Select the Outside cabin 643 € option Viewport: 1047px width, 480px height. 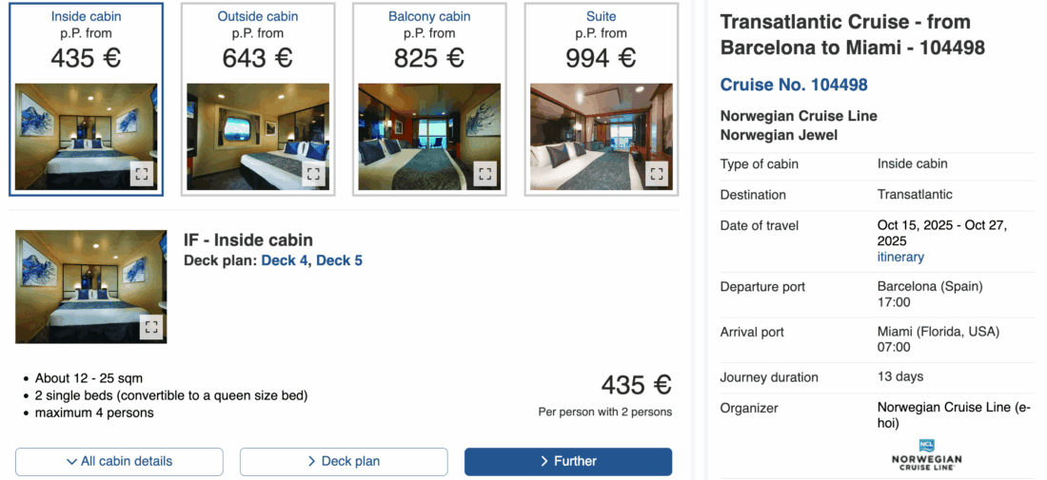pyautogui.click(x=257, y=43)
